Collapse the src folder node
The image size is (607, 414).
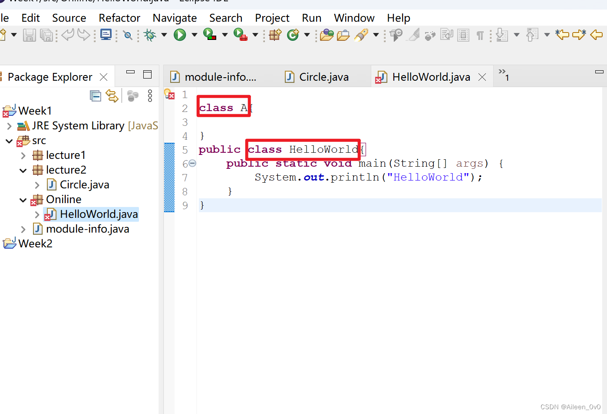point(9,141)
